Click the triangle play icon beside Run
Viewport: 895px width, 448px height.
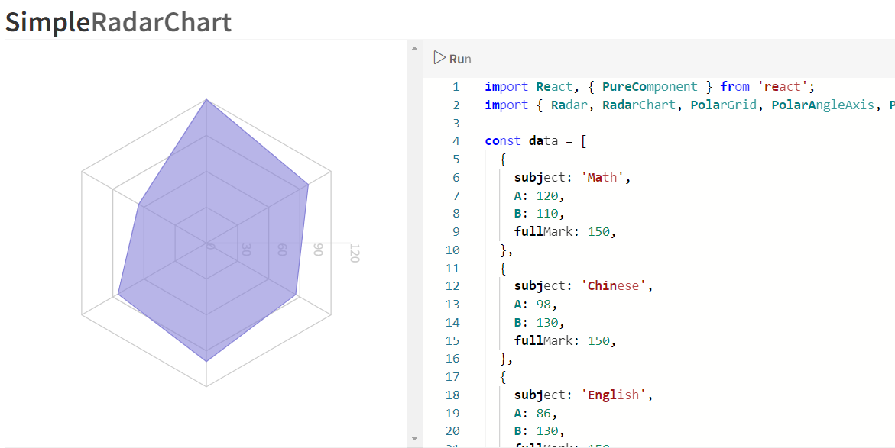tap(439, 57)
